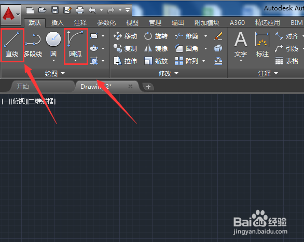Expand the Trim (修剪) dropdown arrow
Image resolution: width=304 pixels, height=242 pixels.
tap(205, 36)
